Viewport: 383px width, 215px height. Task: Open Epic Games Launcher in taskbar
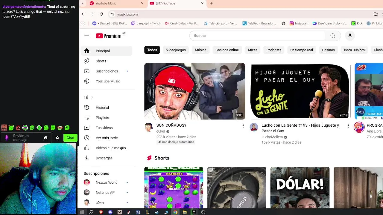point(194,212)
